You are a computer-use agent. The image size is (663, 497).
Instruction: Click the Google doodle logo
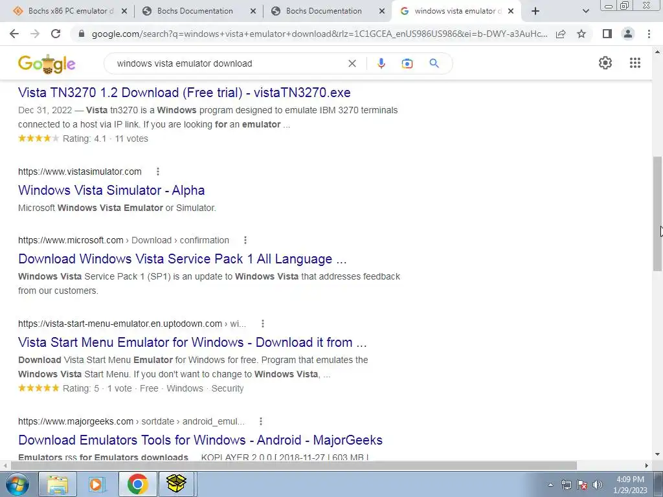47,64
